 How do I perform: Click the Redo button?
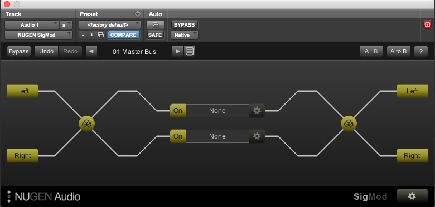pos(70,52)
